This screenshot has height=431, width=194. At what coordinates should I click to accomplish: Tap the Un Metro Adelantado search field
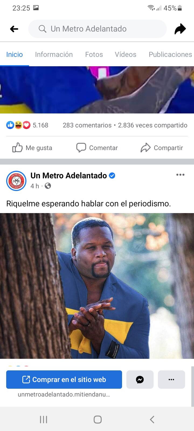(x=98, y=29)
